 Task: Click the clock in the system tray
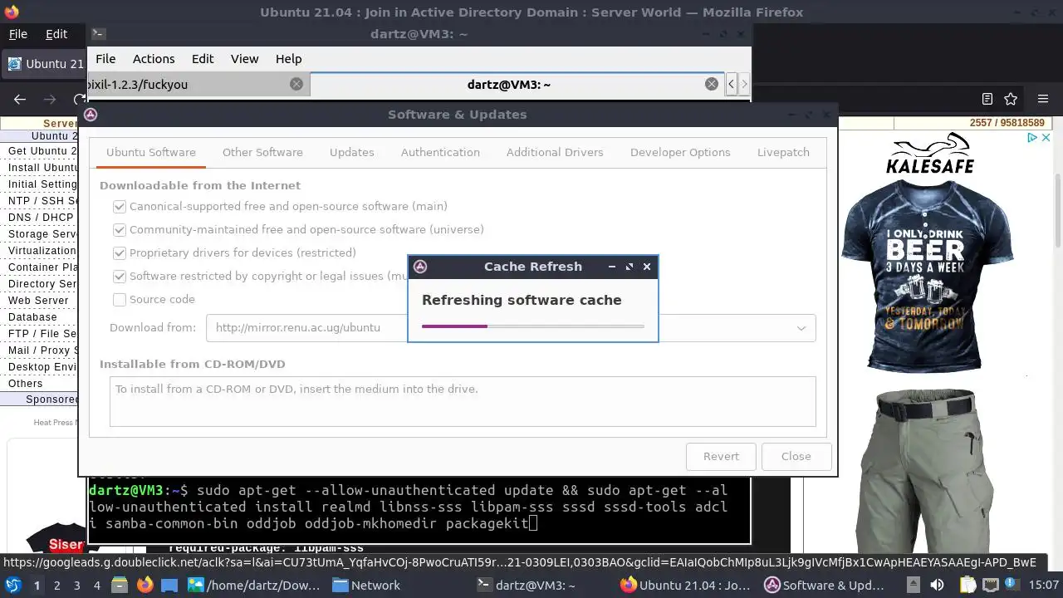pos(1044,586)
